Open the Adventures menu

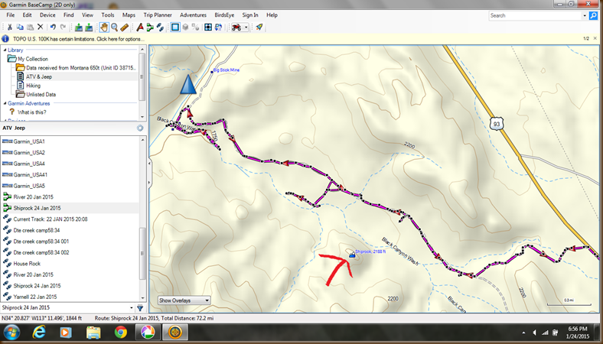[193, 15]
